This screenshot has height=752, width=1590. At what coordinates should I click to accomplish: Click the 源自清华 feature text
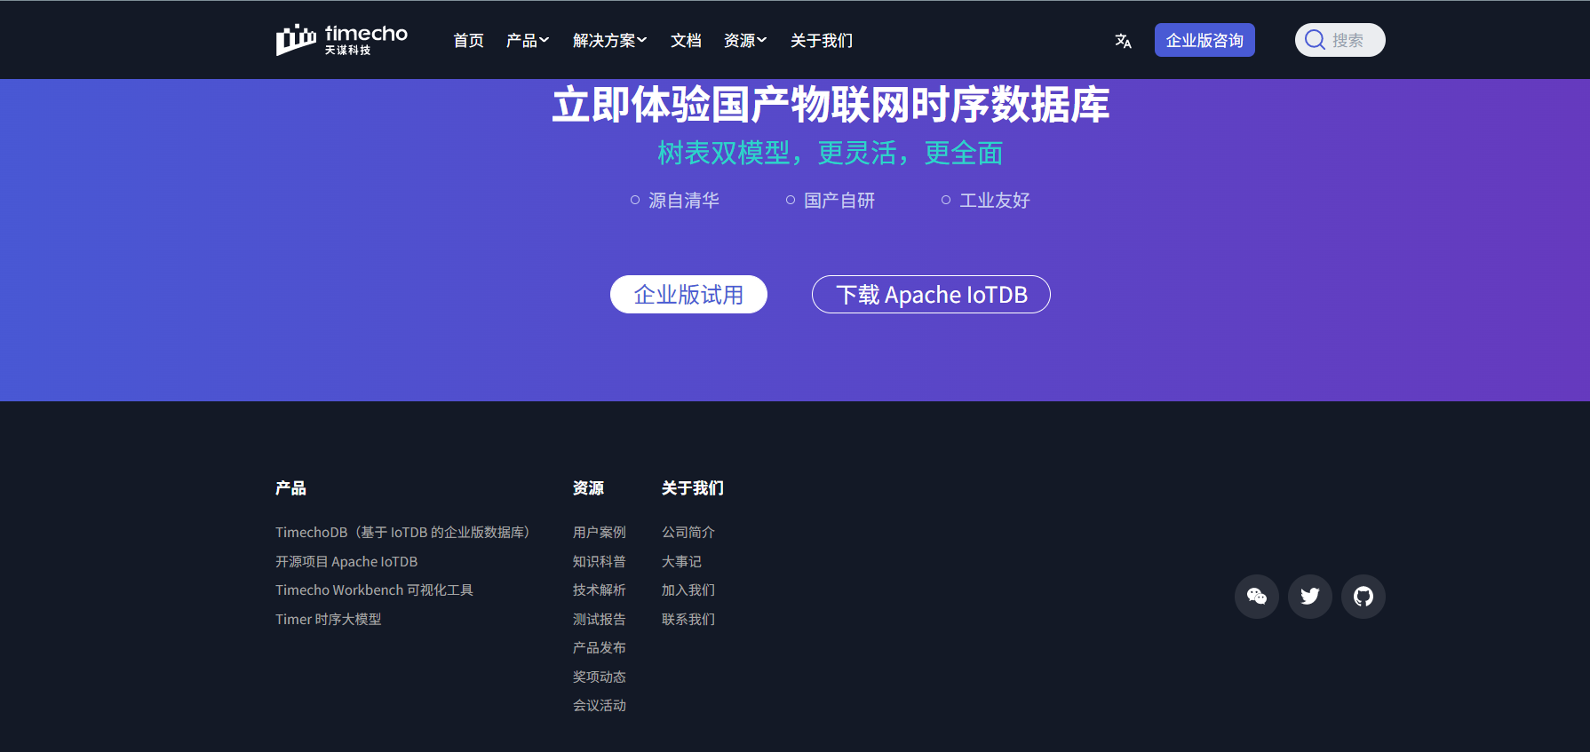pyautogui.click(x=684, y=201)
